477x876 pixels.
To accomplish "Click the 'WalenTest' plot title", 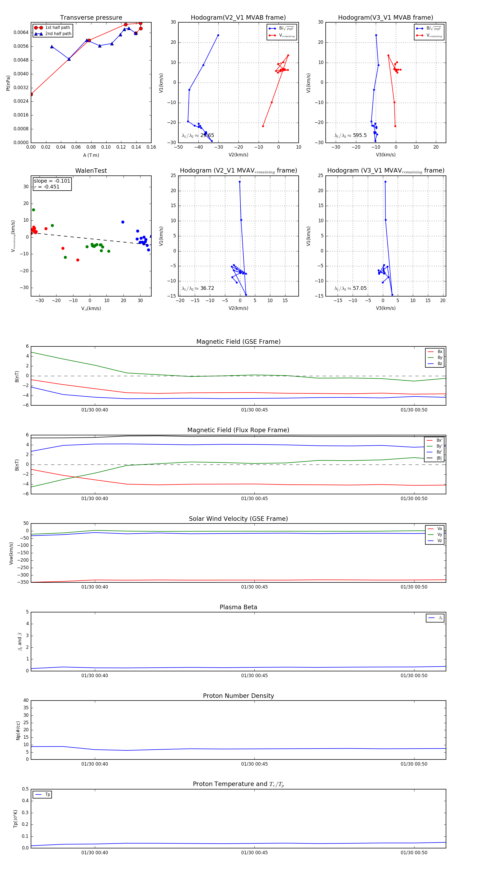I will point(91,171).
